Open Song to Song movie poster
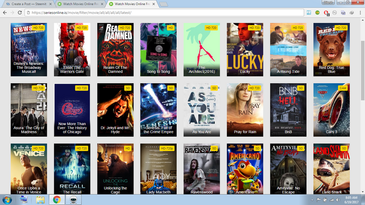 click(159, 50)
